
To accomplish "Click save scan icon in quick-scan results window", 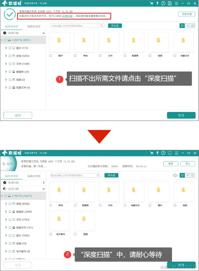I will coord(170,3).
